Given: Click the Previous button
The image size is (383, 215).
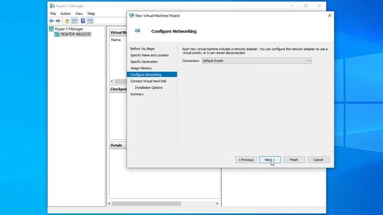Looking at the screenshot, I should 246,159.
